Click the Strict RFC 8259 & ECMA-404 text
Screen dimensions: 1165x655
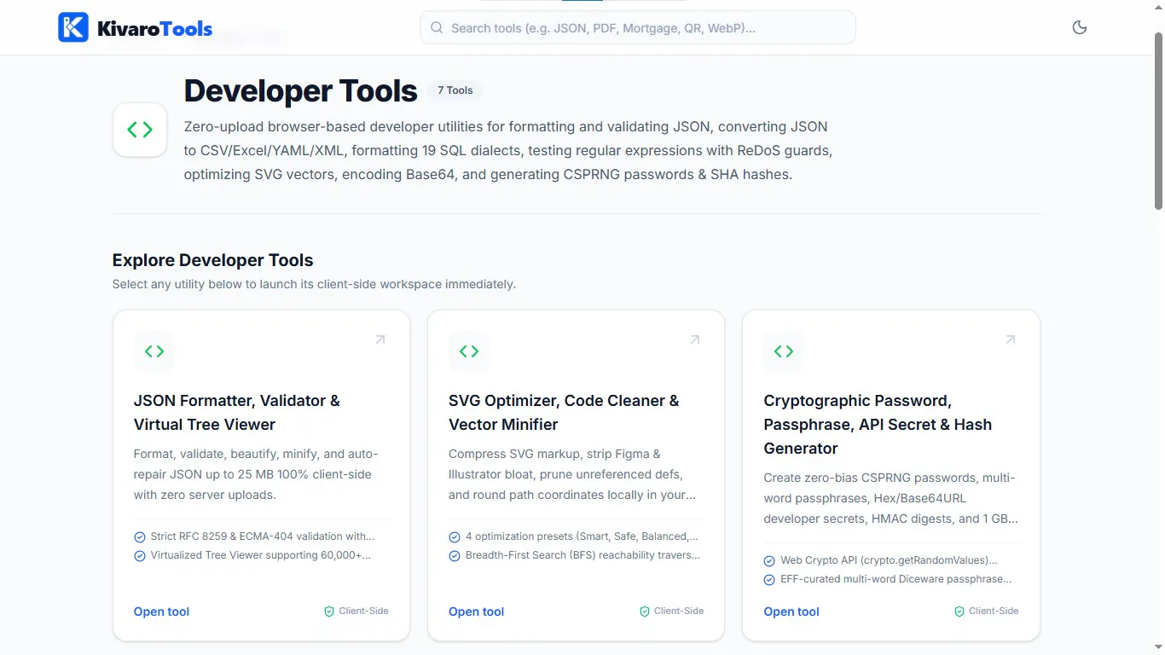click(x=263, y=537)
